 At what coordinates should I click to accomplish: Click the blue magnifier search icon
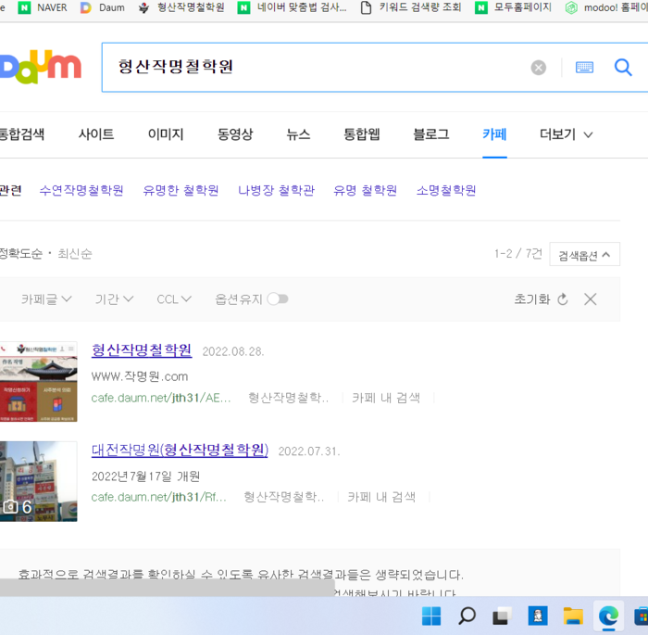623,68
